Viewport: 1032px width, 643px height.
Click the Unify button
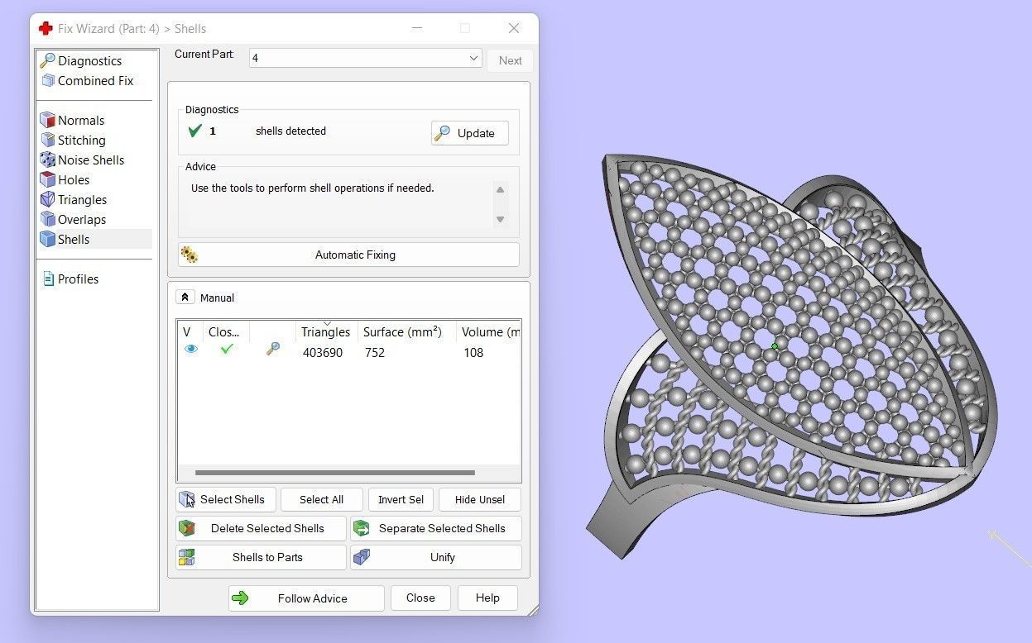coord(436,557)
